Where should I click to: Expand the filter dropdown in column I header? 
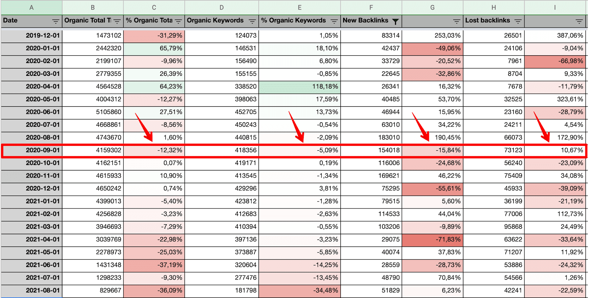[579, 21]
